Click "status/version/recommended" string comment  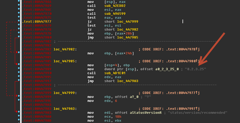198,113
